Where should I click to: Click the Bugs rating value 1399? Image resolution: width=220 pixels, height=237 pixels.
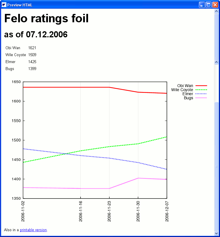tap(32, 69)
